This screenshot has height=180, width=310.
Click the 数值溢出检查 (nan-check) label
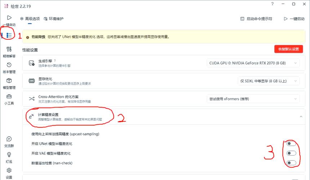(52, 163)
